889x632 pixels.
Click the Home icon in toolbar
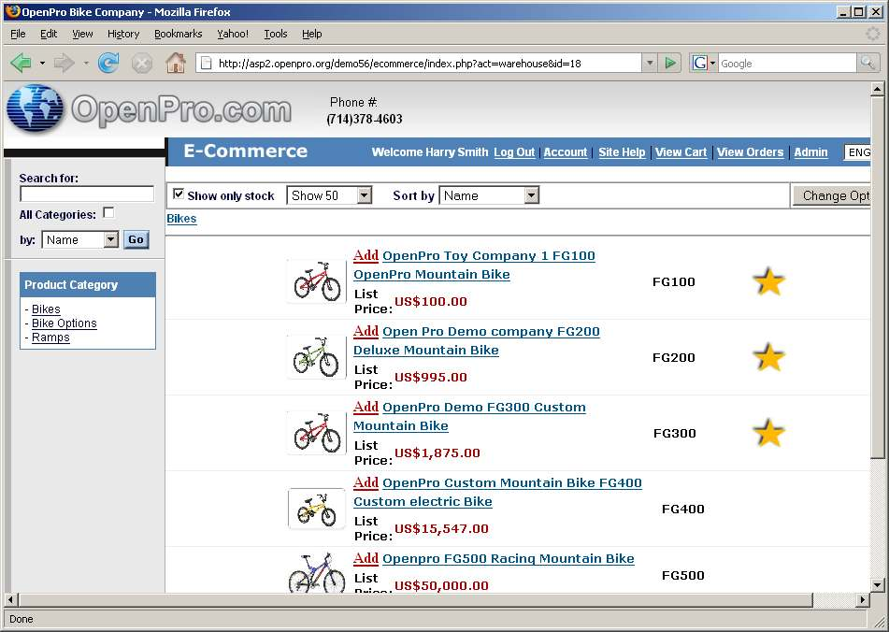click(175, 63)
